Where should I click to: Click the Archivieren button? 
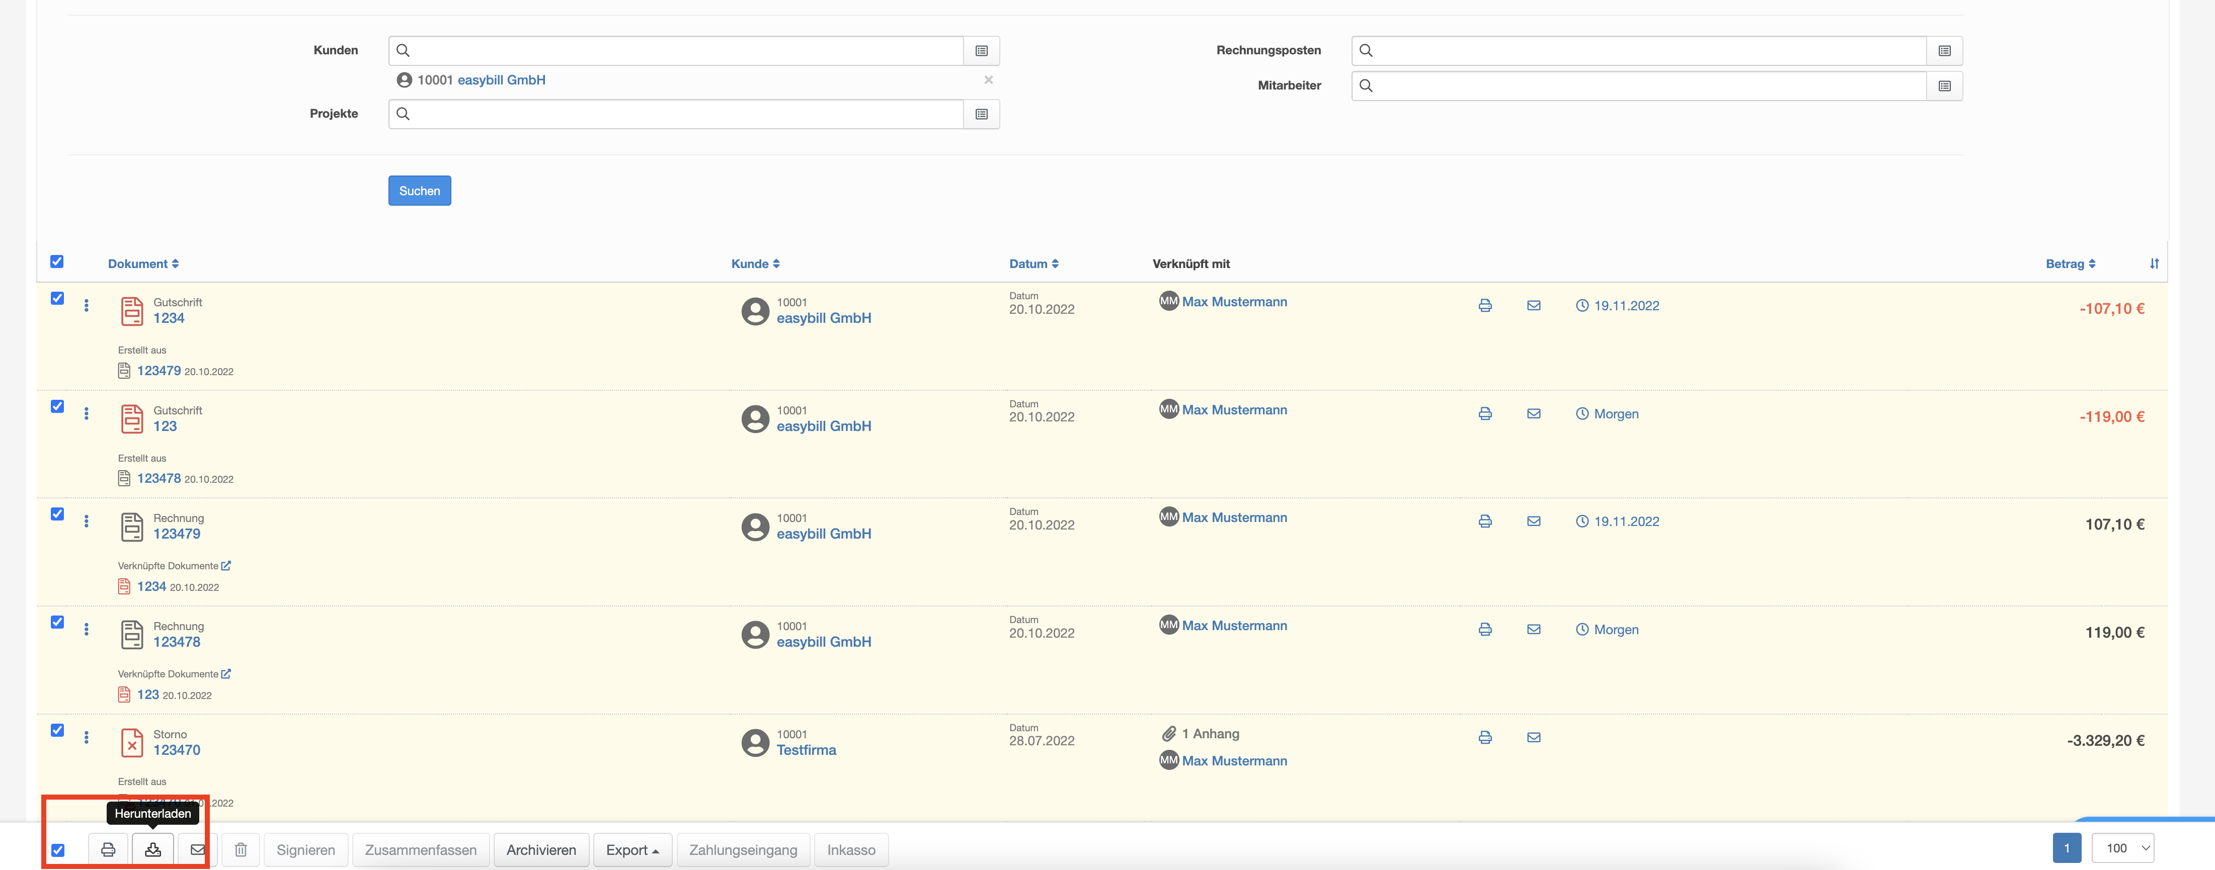541,849
